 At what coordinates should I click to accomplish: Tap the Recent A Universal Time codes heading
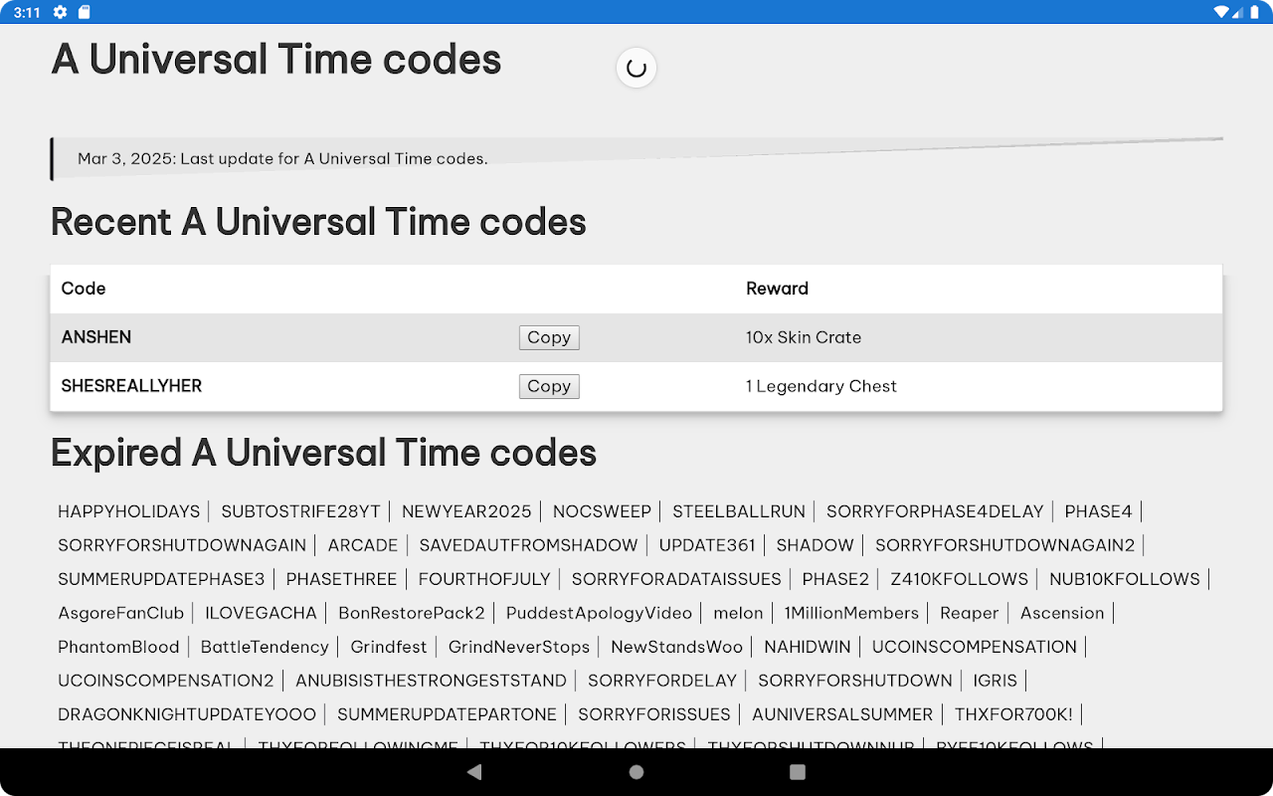(318, 221)
